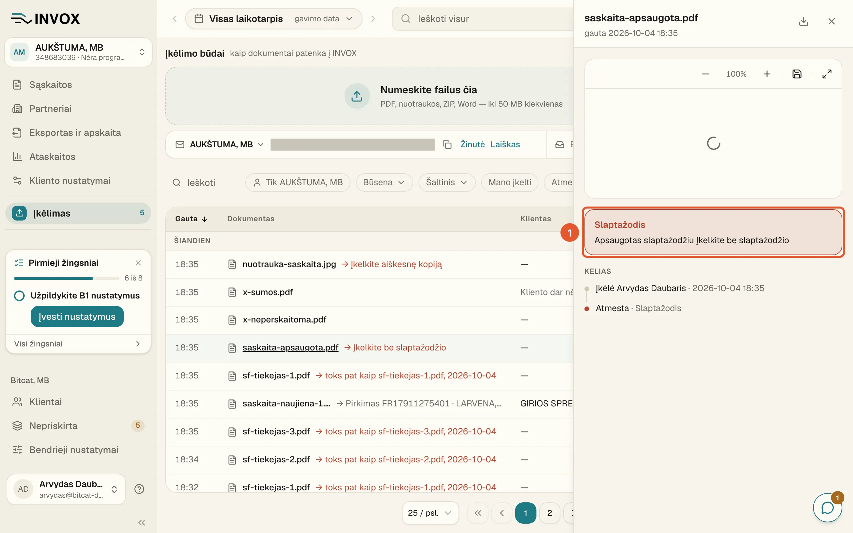853x533 pixels.
Task: Open nuotrauka-saskaita.jpg document row
Action: 370,264
